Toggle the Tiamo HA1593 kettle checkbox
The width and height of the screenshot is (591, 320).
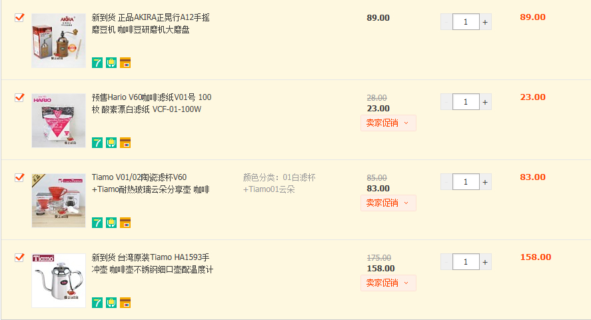[x=19, y=257]
